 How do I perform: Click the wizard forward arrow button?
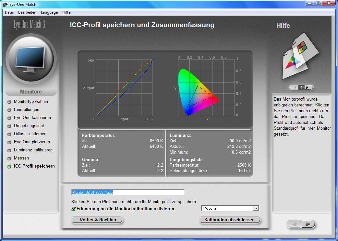click(x=308, y=224)
